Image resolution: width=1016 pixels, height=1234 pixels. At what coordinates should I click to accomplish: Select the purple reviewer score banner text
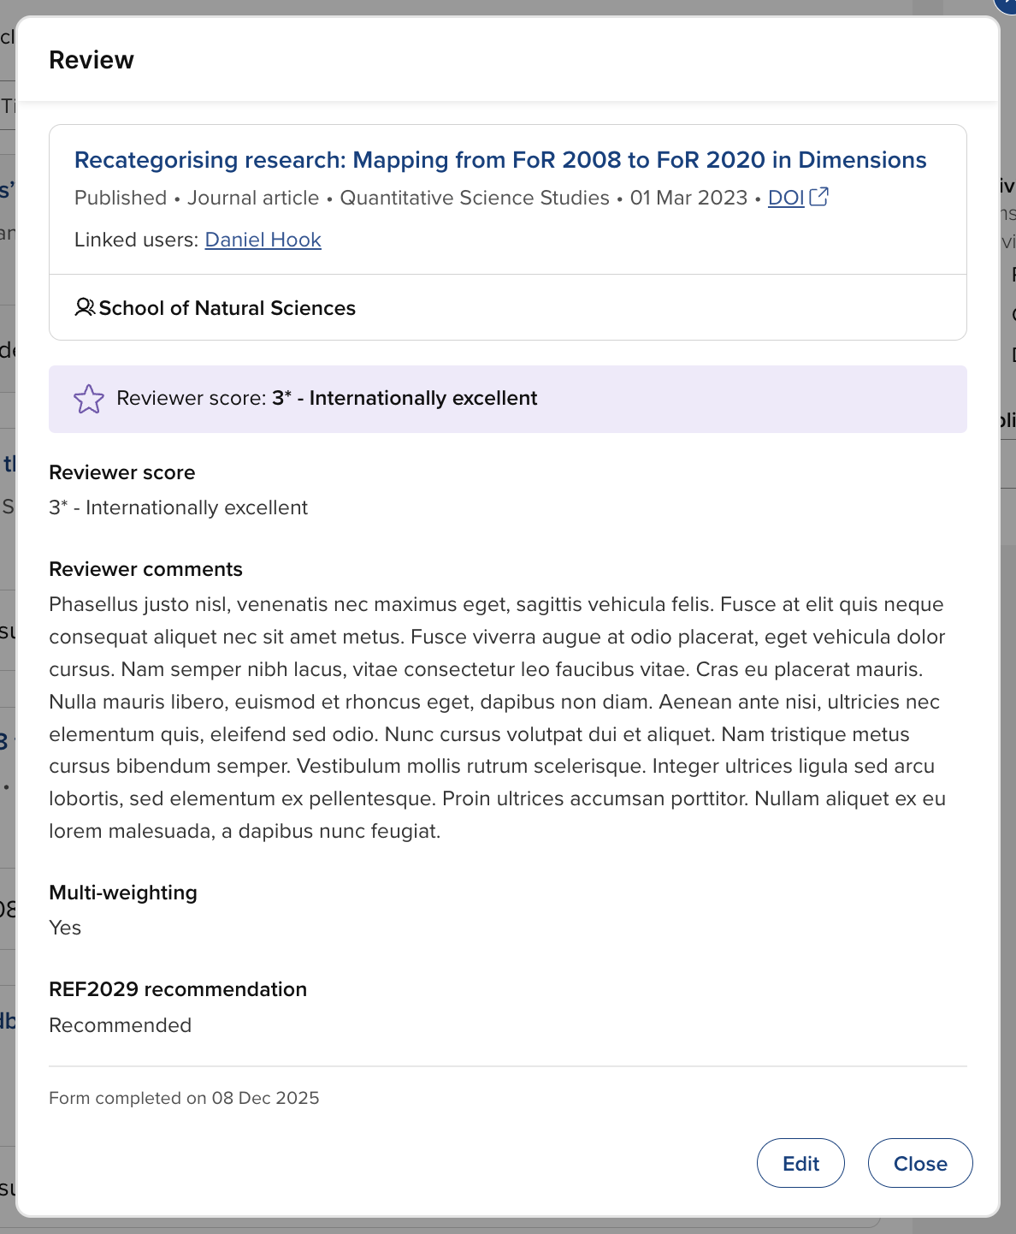tap(327, 399)
